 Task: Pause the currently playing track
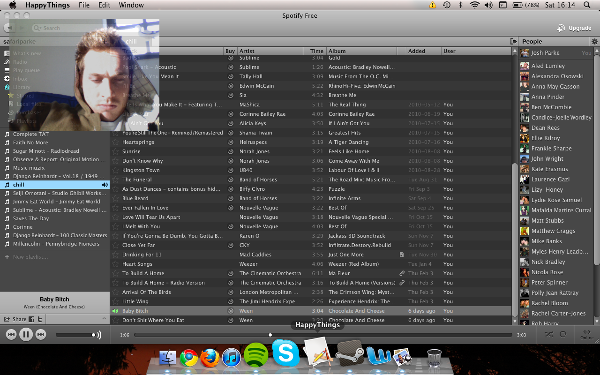(x=26, y=335)
